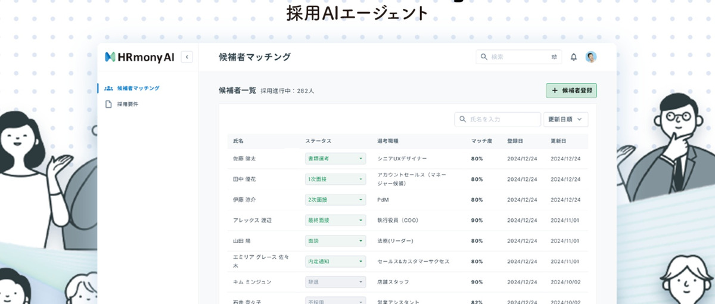
Task: Click the マッチ度 column header
Action: pyautogui.click(x=481, y=141)
